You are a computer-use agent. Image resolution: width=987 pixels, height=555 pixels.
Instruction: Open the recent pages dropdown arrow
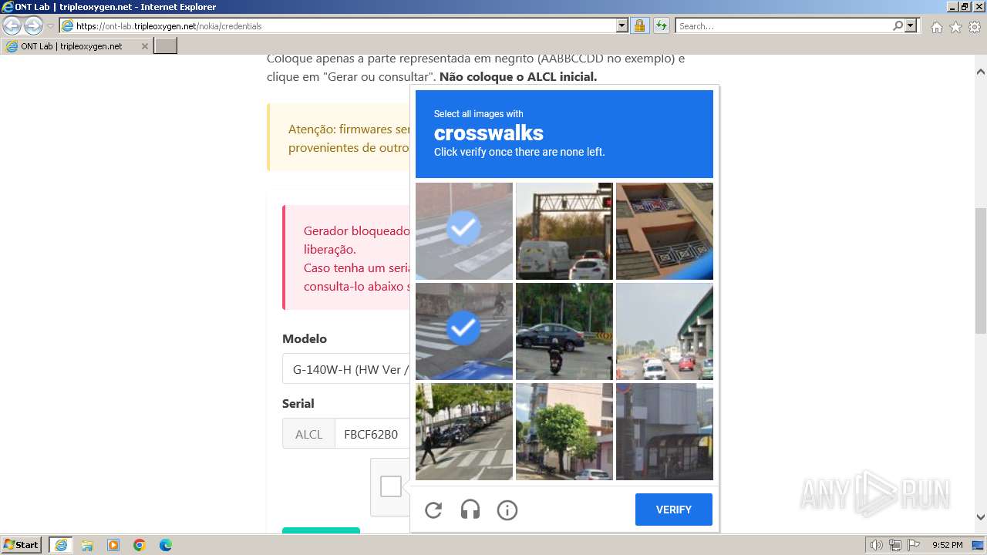[x=51, y=26]
